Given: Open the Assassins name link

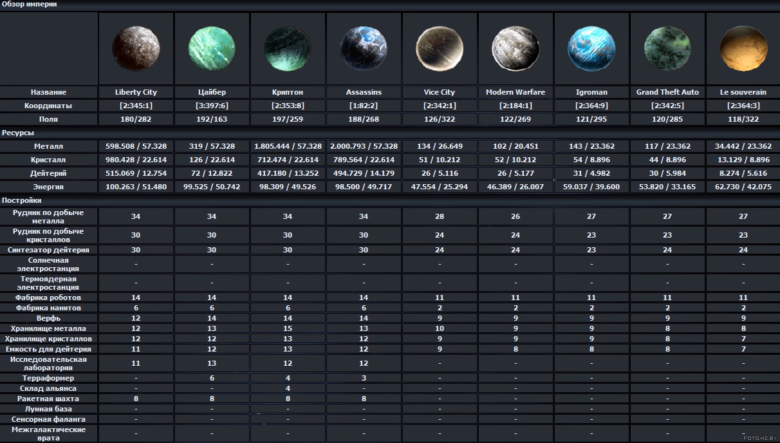Looking at the screenshot, I should coord(364,92).
